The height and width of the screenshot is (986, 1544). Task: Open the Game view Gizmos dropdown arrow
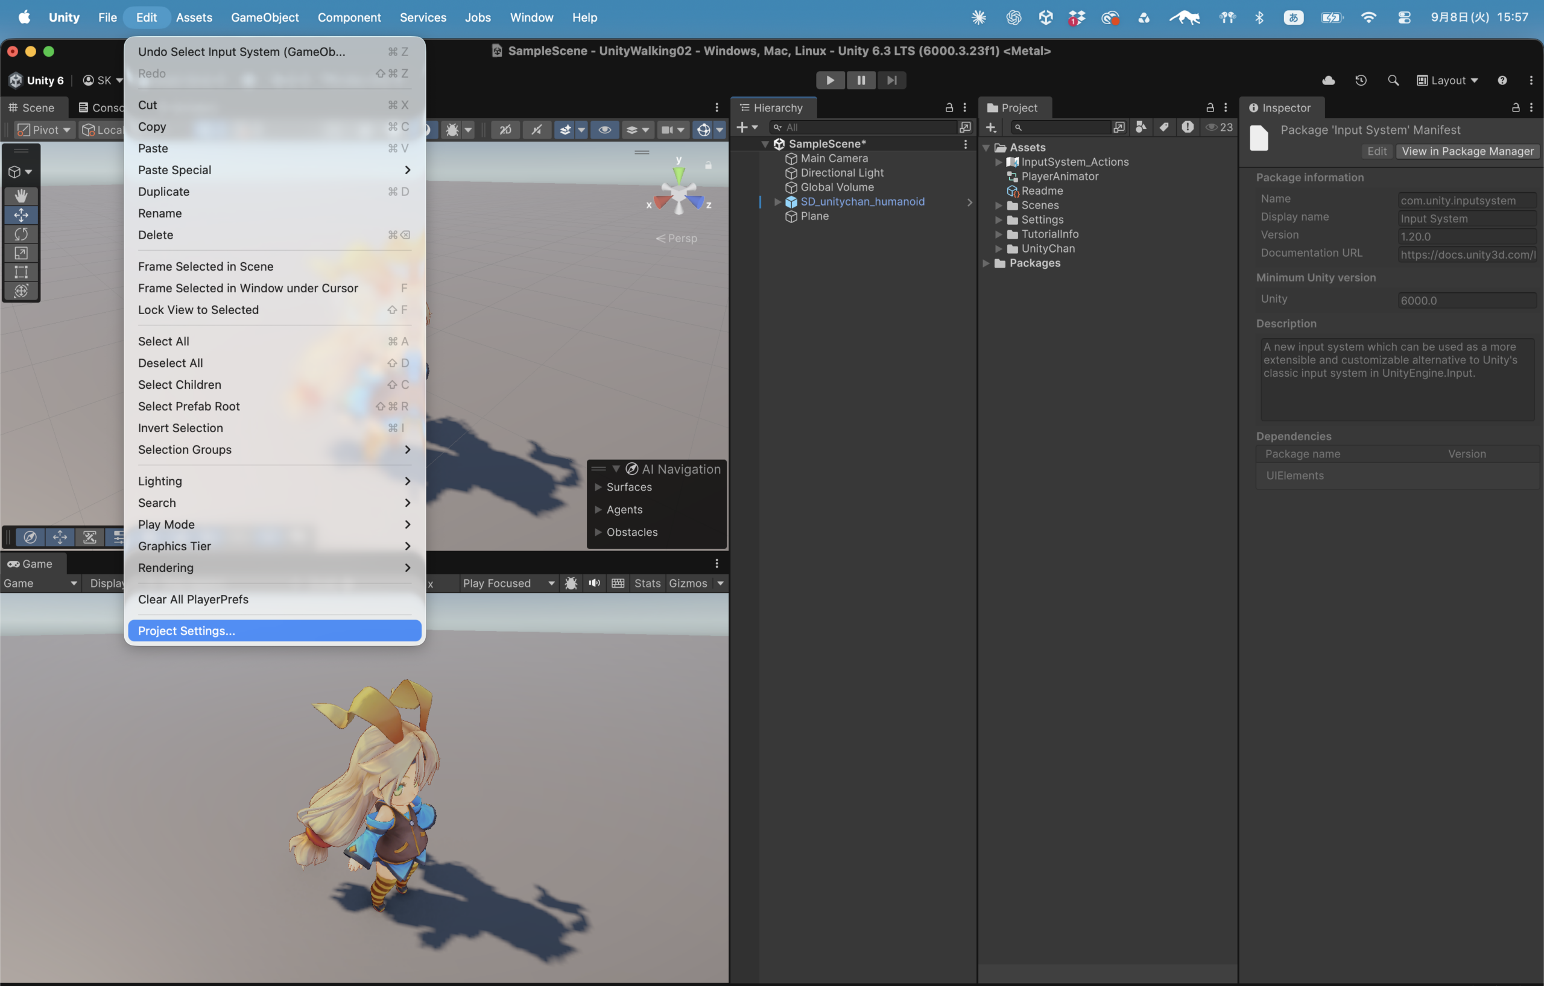point(720,583)
